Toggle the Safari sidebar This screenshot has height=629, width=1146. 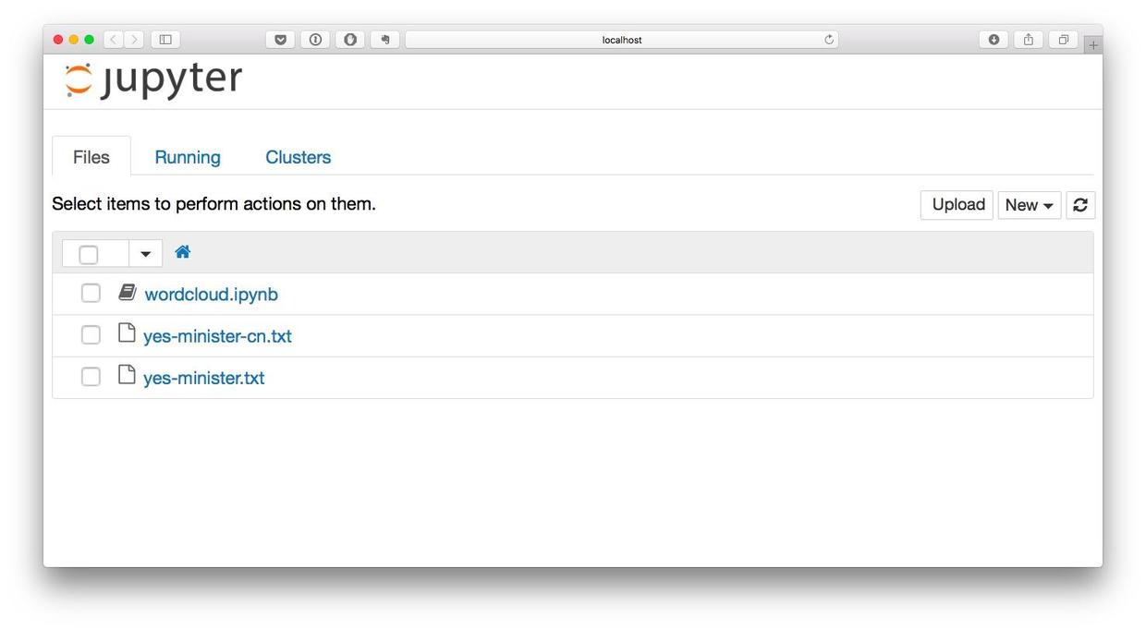point(165,40)
